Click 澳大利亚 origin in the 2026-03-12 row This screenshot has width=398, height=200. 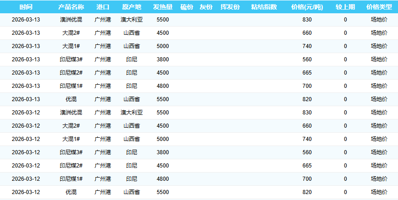pyautogui.click(x=132, y=113)
